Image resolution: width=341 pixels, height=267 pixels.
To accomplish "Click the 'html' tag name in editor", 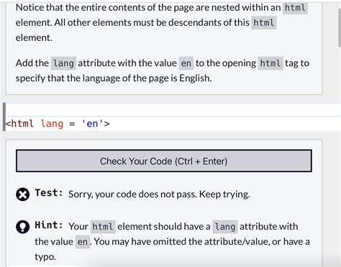I will pos(22,123).
